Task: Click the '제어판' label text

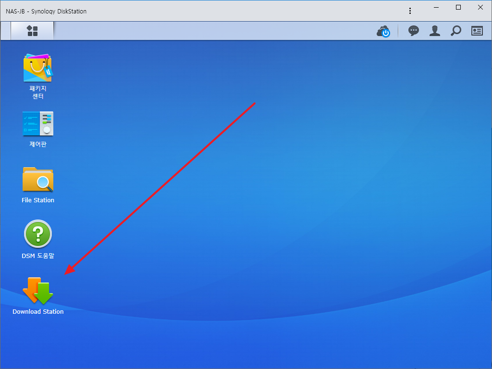Action: pyautogui.click(x=38, y=144)
